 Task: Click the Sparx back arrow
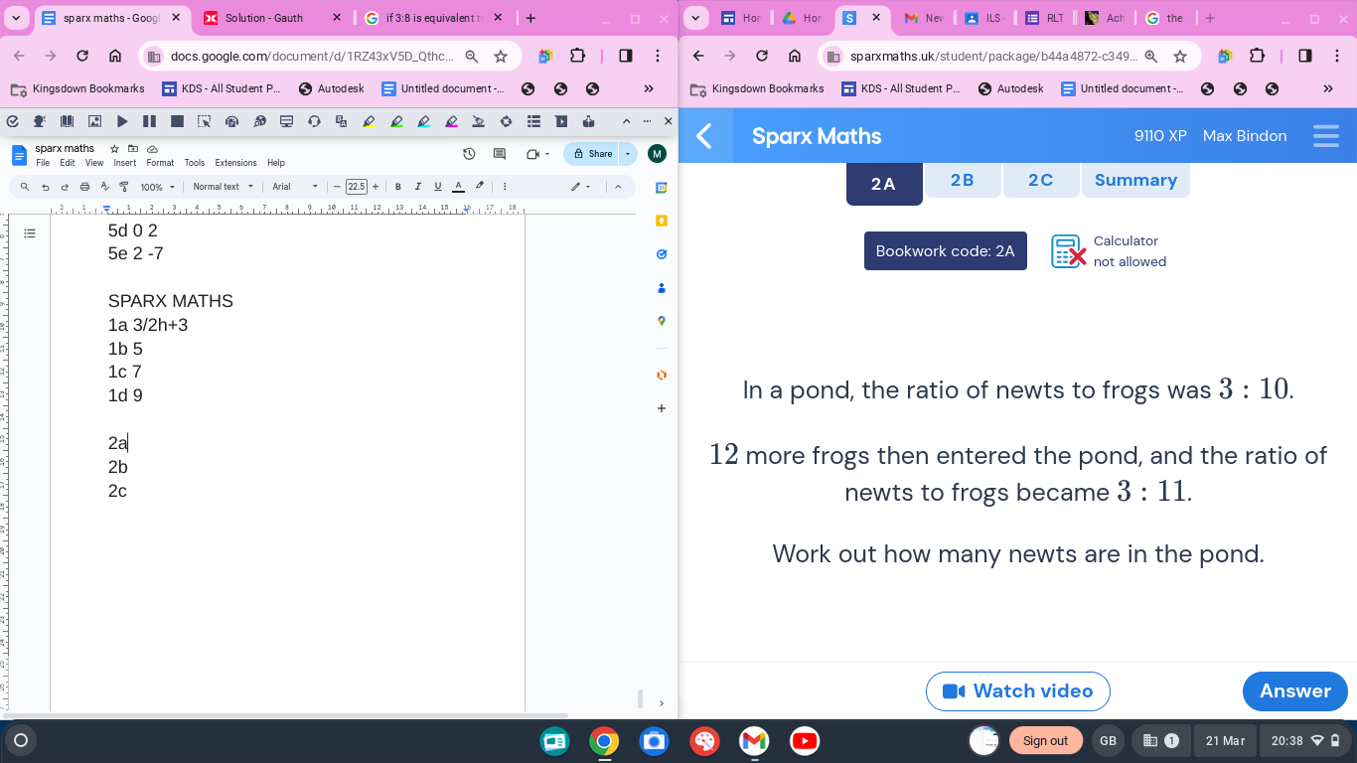pos(704,136)
